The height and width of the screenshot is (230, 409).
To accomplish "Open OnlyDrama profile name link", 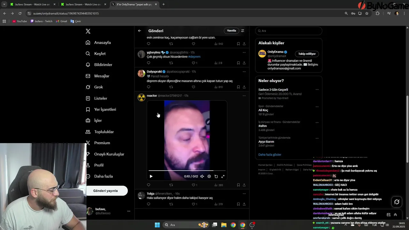I will point(275,52).
